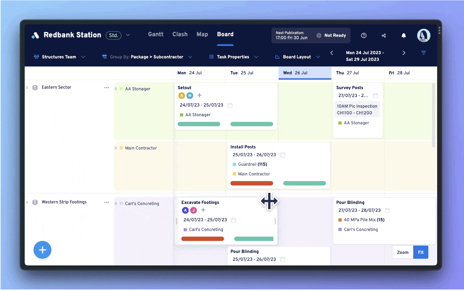464x291 pixels.
Task: Add assignee to Excavate Footings card
Action: point(203,210)
